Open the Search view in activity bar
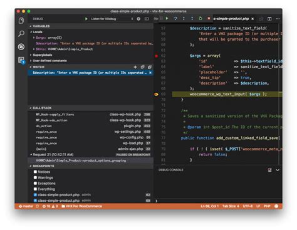 click(x=21, y=33)
